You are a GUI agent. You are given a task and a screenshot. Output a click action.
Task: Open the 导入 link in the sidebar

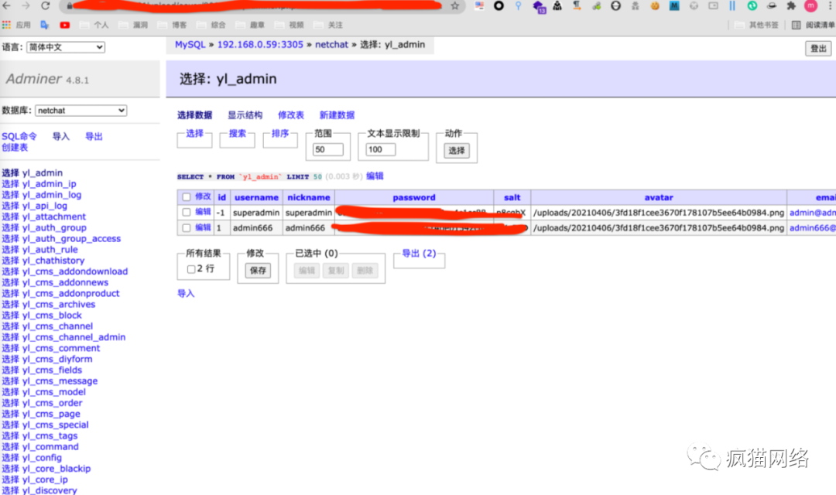[x=61, y=136]
